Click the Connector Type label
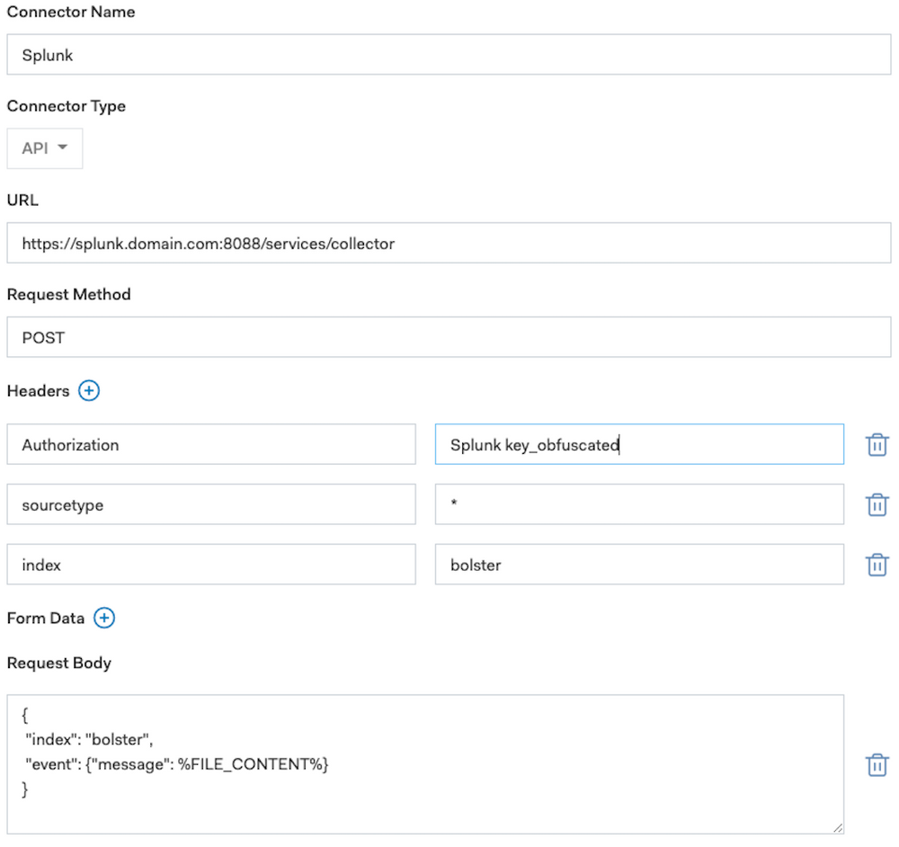 66,107
